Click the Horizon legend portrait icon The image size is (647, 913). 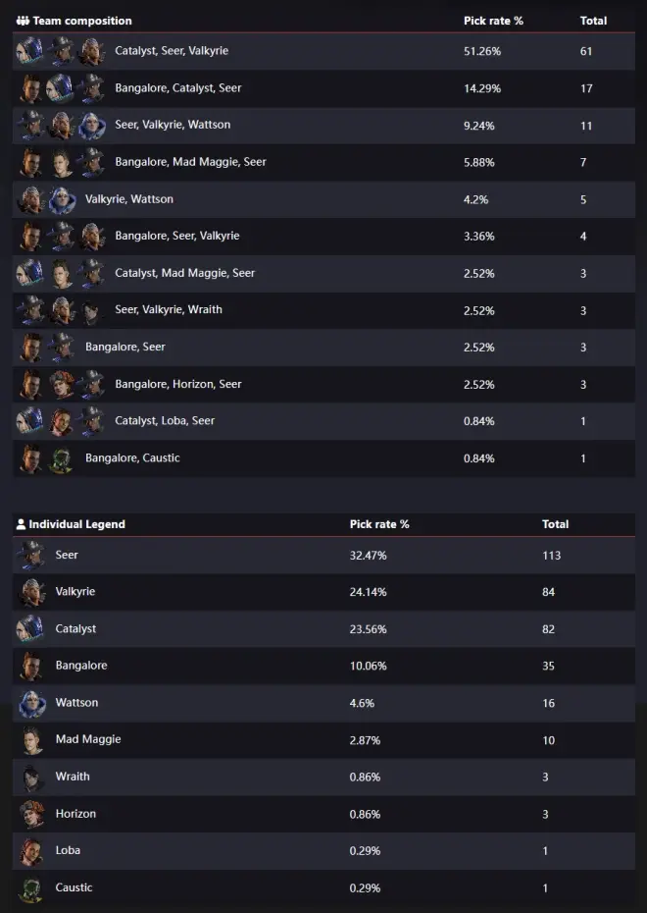31,814
